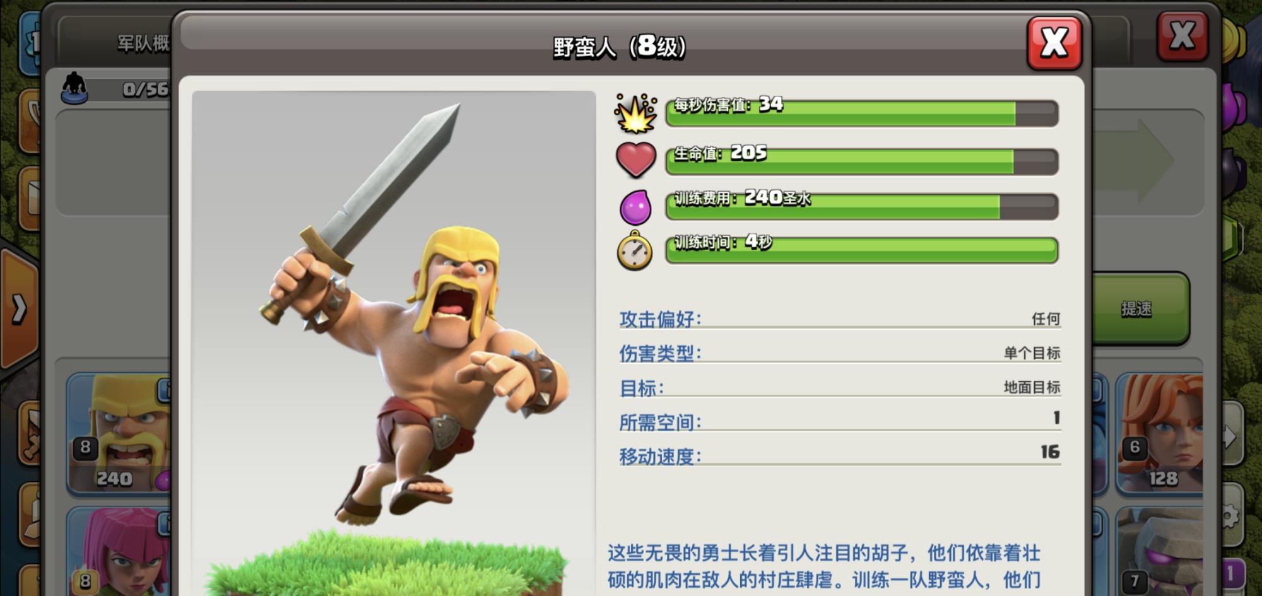Click the purple elixir drop cost icon
Image resolution: width=1262 pixels, height=596 pixels.
click(x=635, y=207)
